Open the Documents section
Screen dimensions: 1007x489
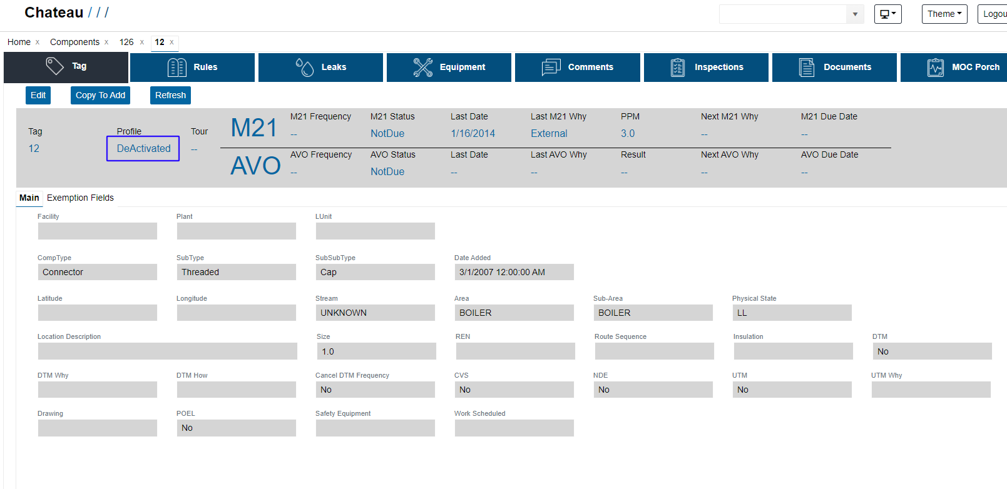(x=834, y=67)
